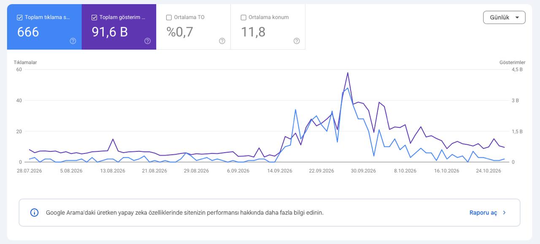The image size is (540, 244).
Task: Click the 6.09.2026 date label
Action: coord(238,171)
